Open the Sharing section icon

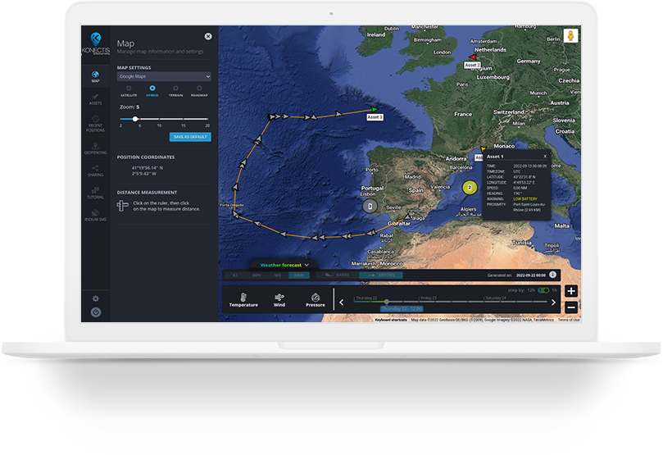point(95,171)
